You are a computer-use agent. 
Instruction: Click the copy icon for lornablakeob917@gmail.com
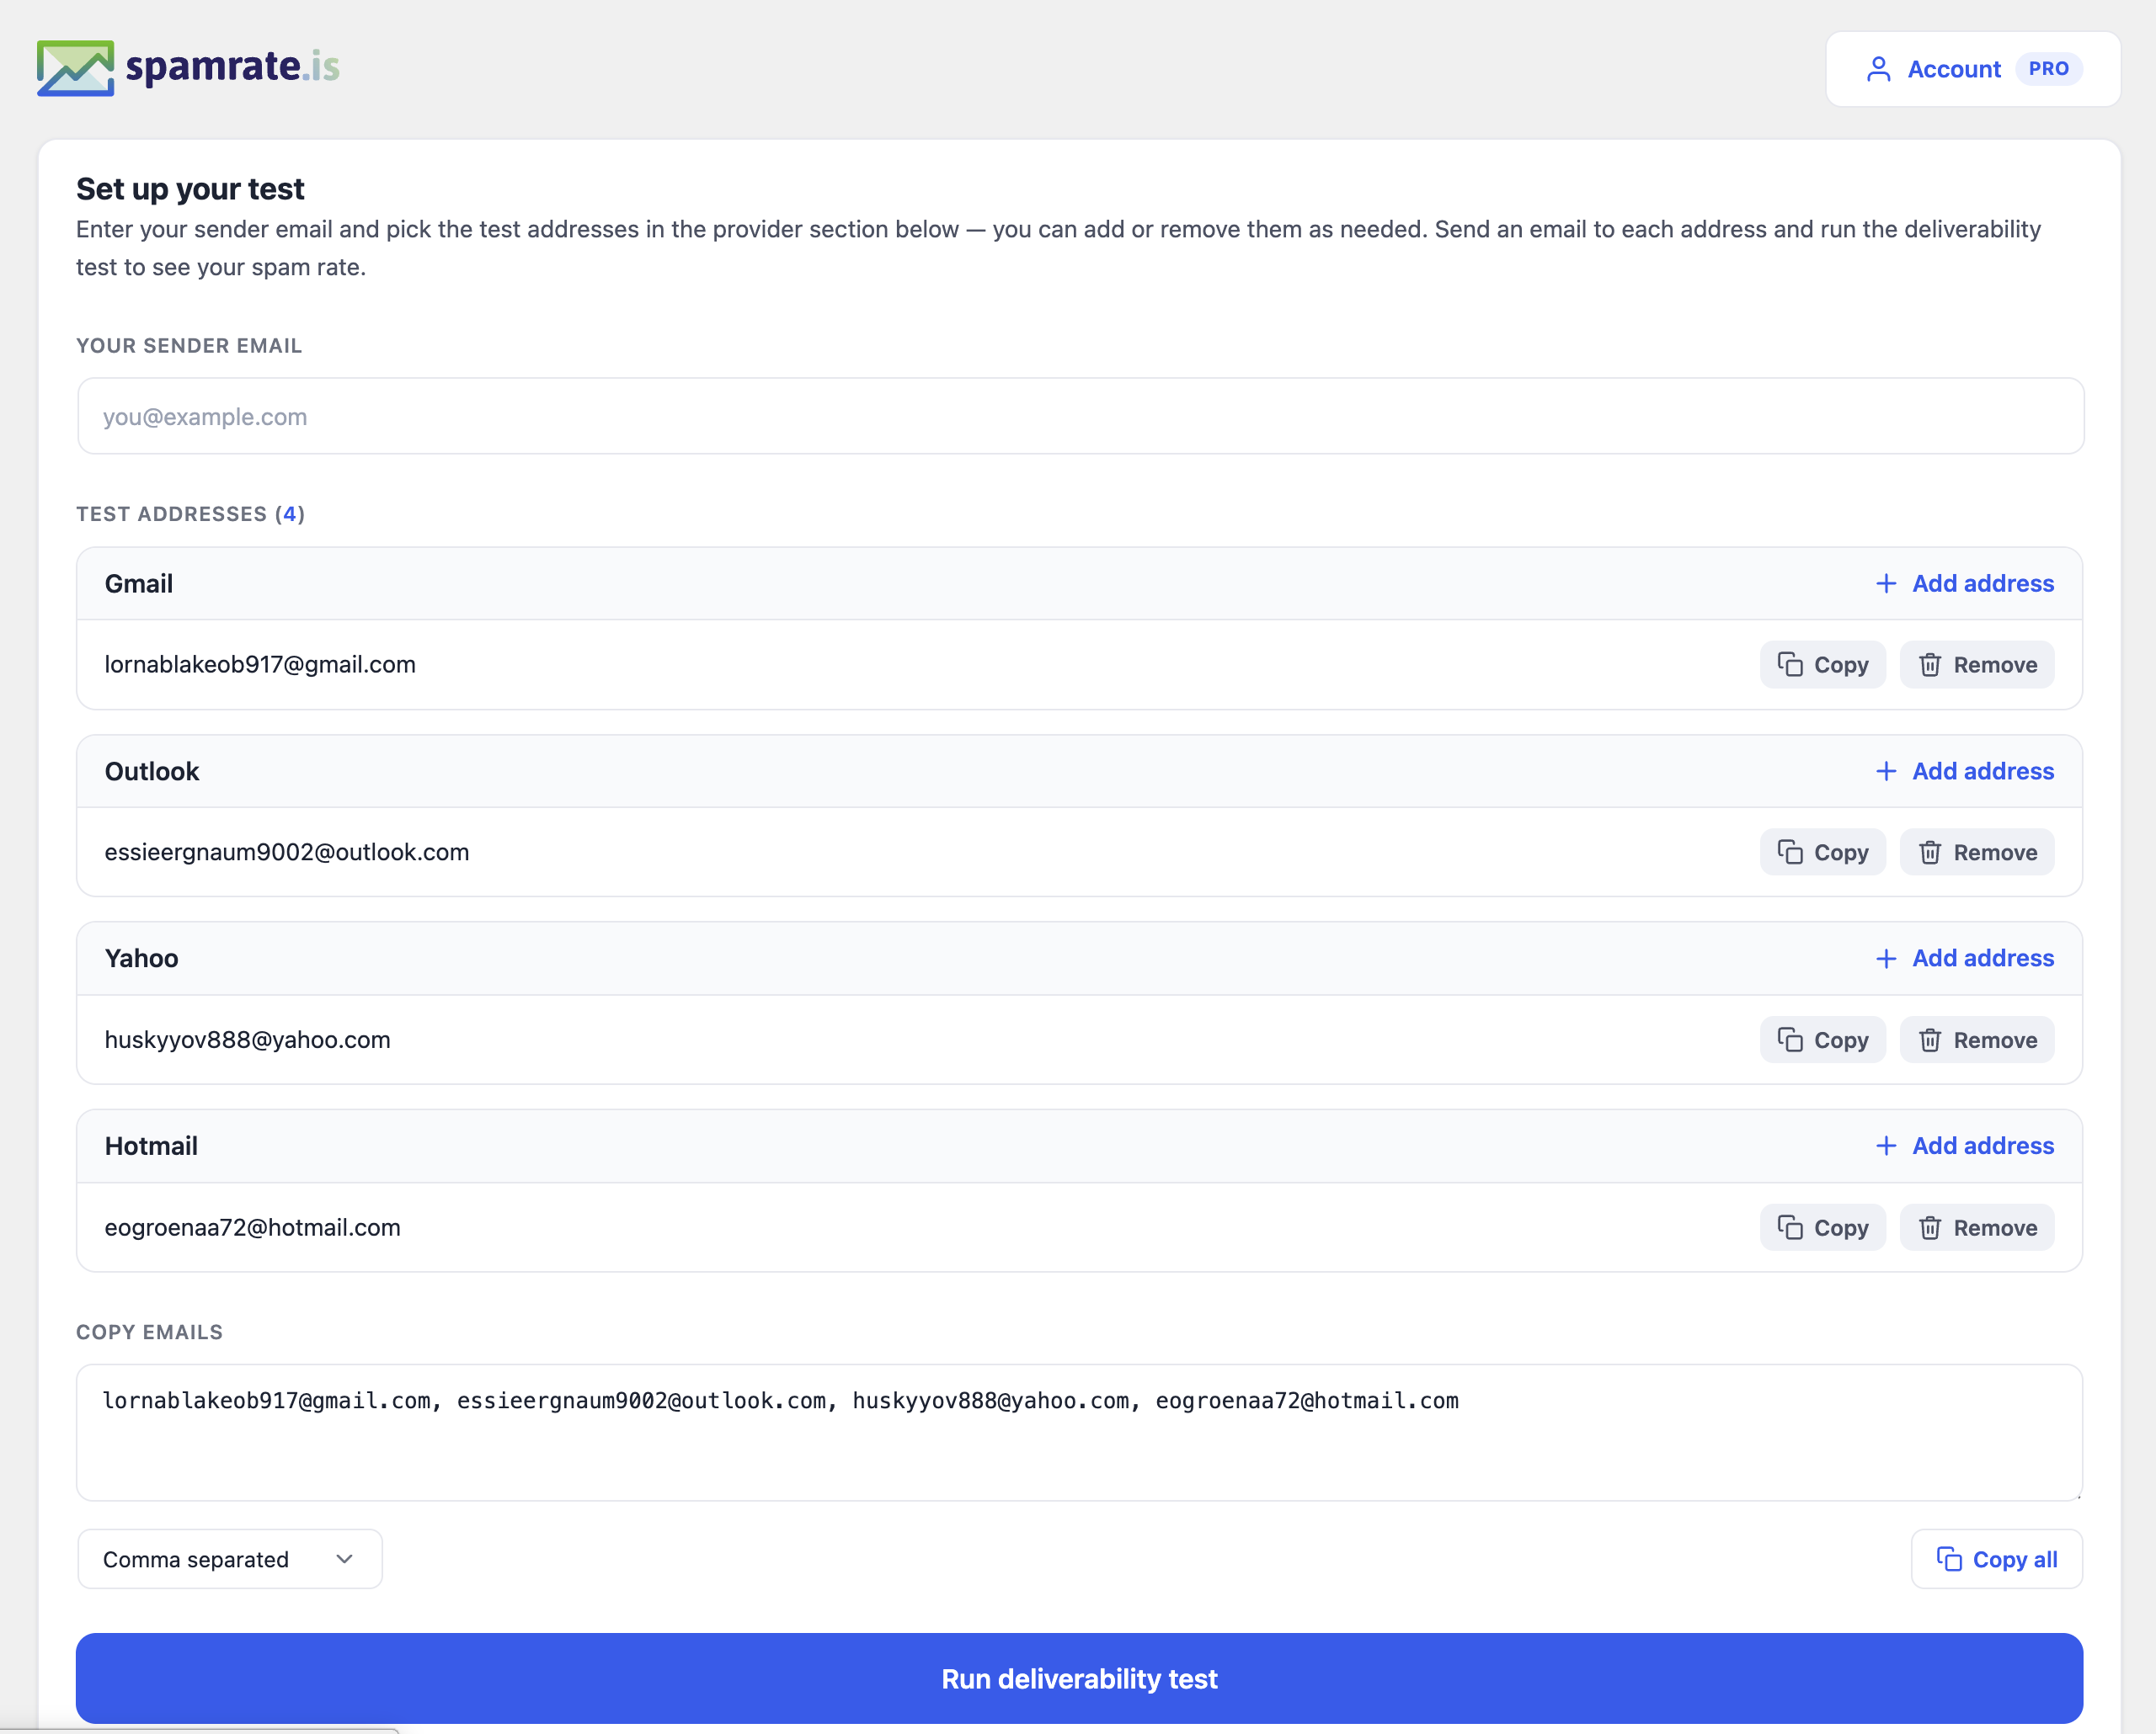[x=1790, y=665]
